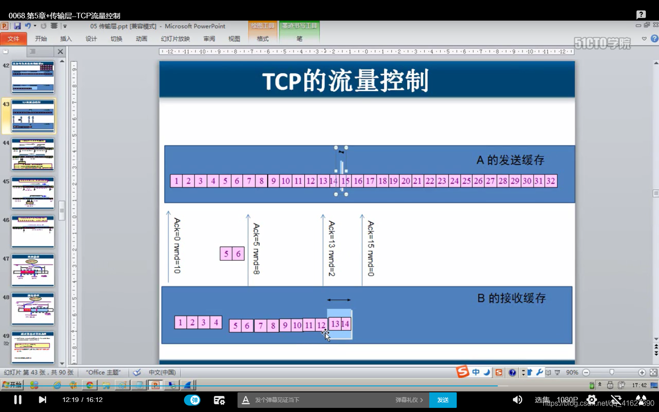Switch to the 动画 ribbon tab
659x412 pixels.
click(x=141, y=39)
